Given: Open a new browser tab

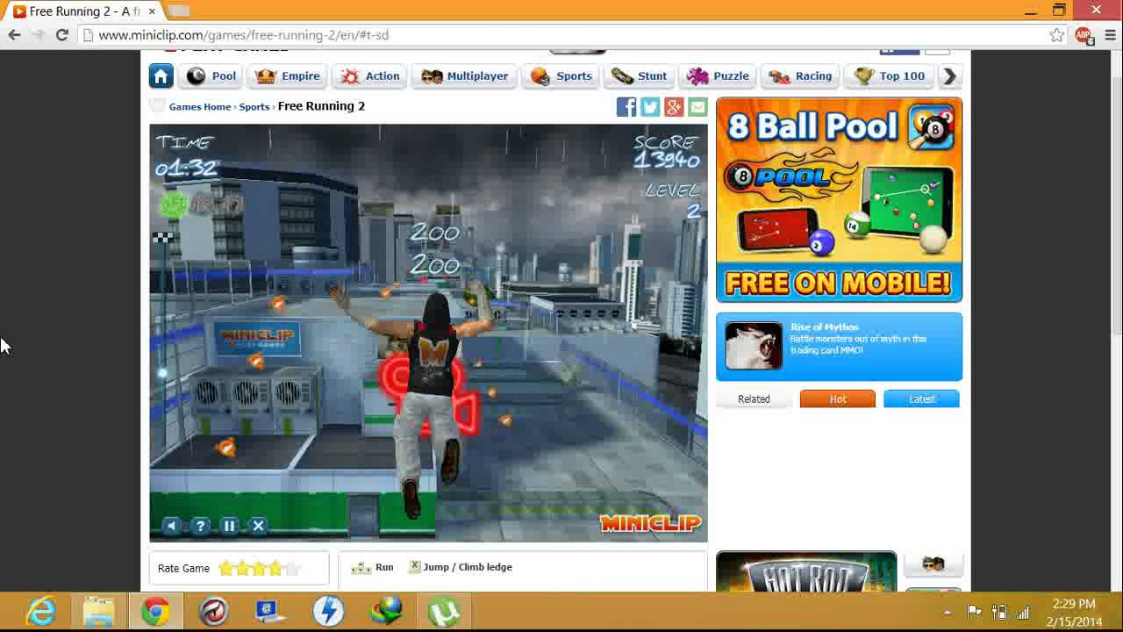Looking at the screenshot, I should (178, 11).
